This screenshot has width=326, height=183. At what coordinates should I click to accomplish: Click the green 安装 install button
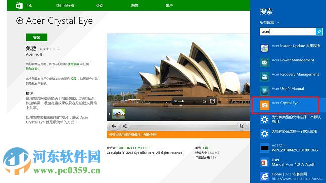(37, 37)
